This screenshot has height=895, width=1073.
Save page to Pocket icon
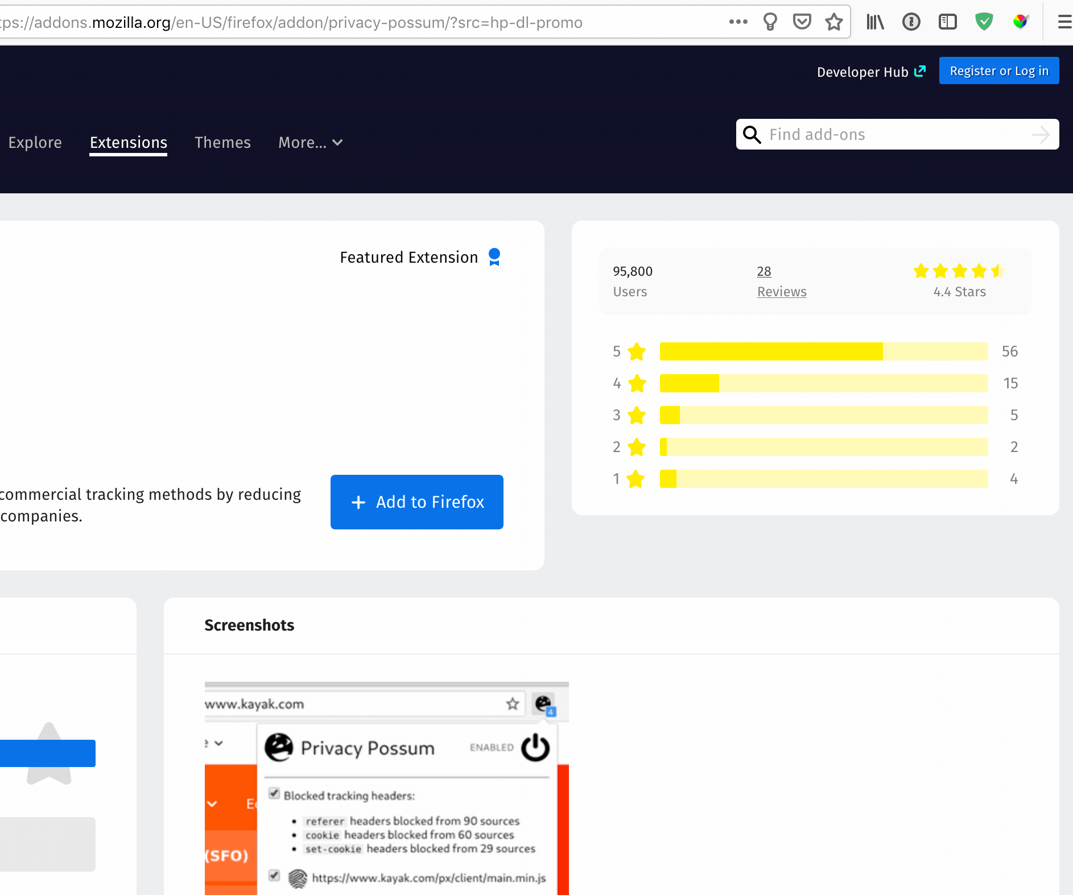pos(802,22)
